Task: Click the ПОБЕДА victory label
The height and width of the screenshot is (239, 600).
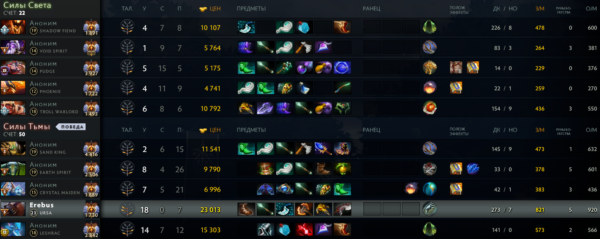Action: 71,127
